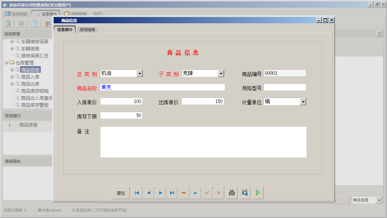387x218 pixels.
Task: Jump to the last record
Action: (x=172, y=192)
